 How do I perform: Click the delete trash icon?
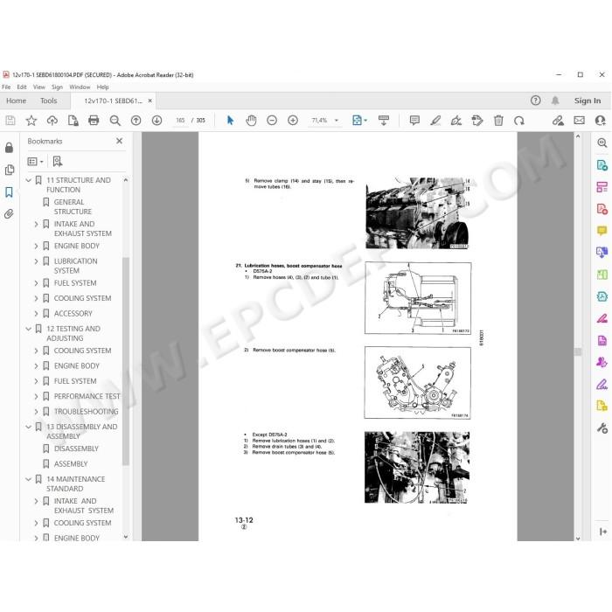point(498,121)
